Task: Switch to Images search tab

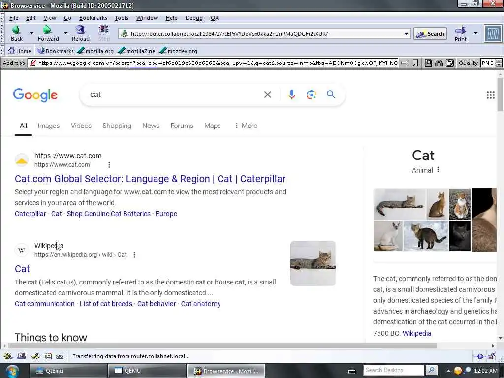Action: [49, 126]
